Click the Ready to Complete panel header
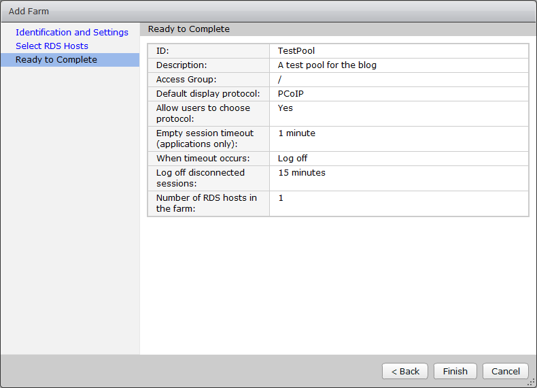This screenshot has width=537, height=388. pos(189,29)
